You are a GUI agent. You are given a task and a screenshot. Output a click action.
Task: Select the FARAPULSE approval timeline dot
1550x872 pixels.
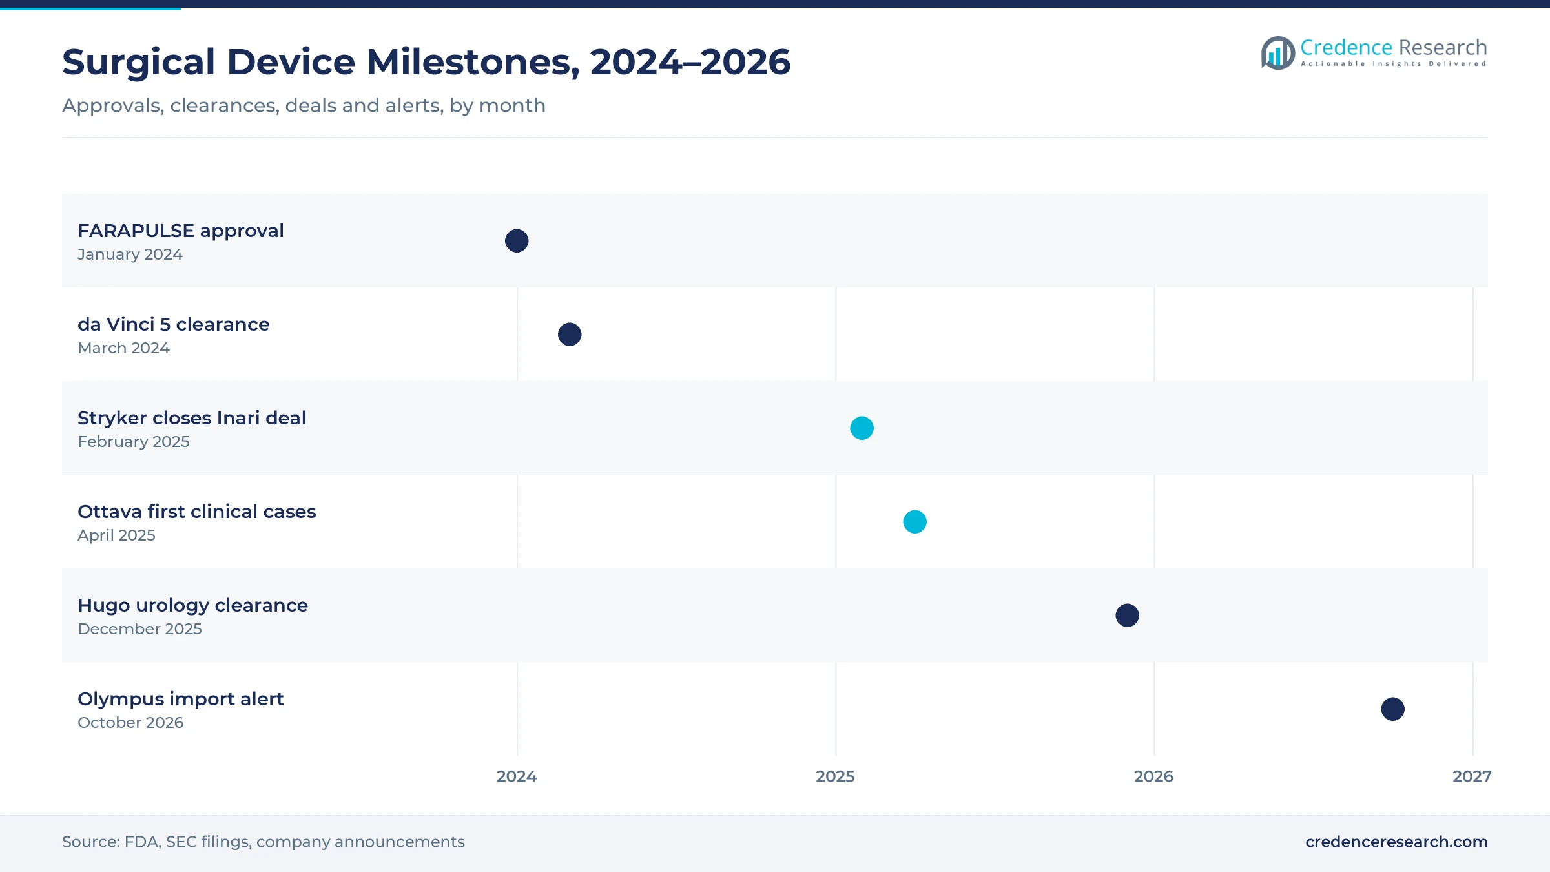tap(517, 241)
